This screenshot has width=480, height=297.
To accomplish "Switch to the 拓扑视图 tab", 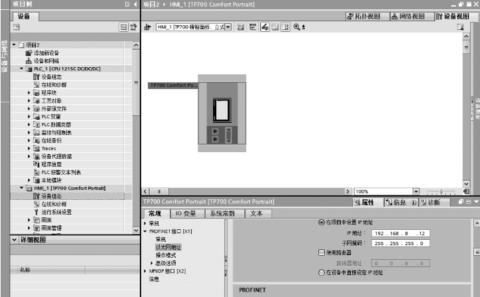I will pyautogui.click(x=367, y=17).
